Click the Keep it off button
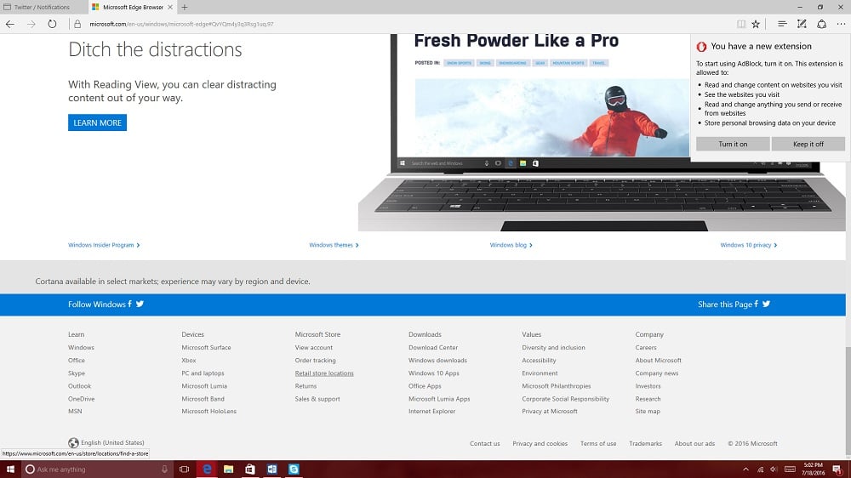 click(x=808, y=144)
